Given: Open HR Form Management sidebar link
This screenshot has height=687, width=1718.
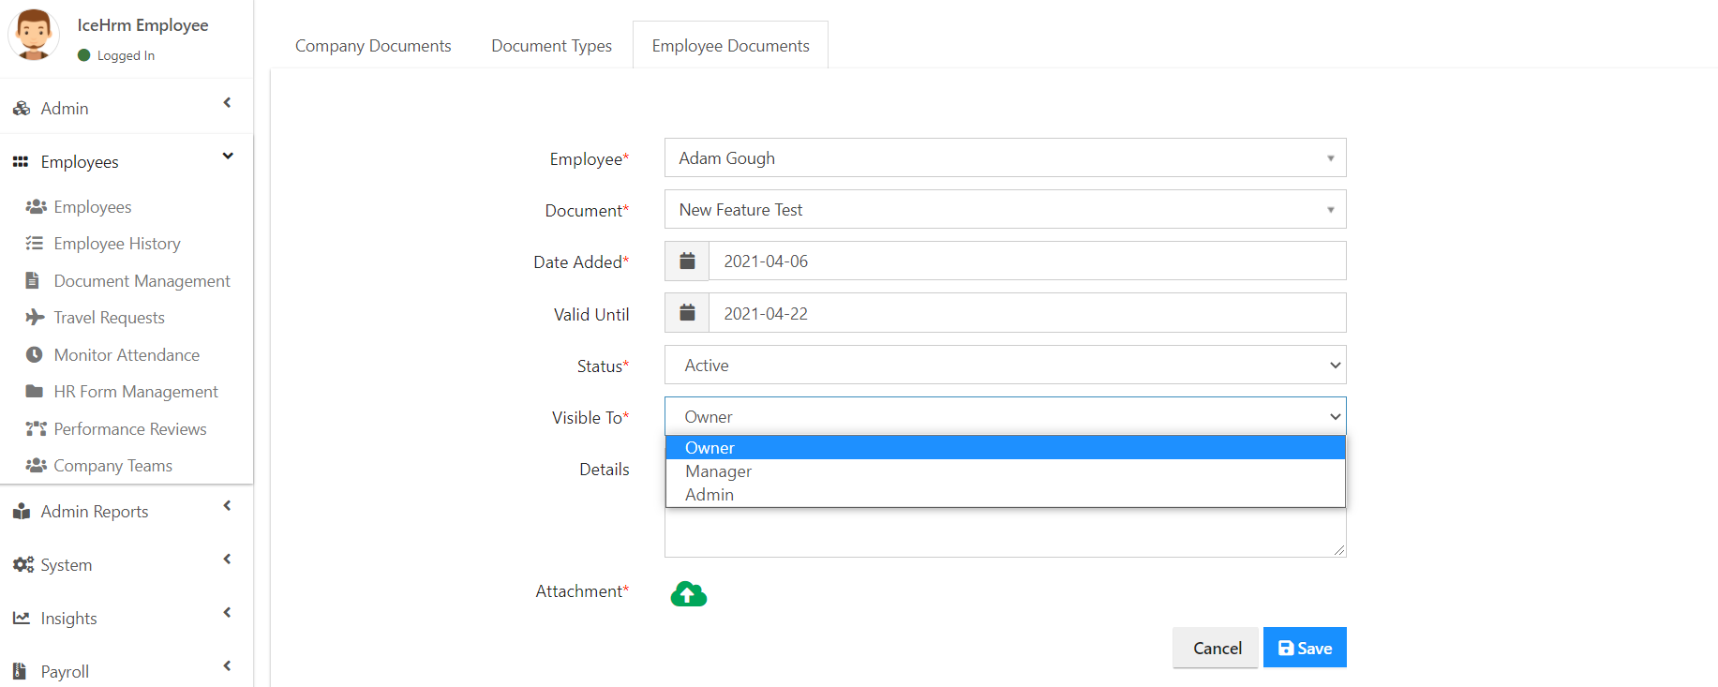Looking at the screenshot, I should point(136,392).
